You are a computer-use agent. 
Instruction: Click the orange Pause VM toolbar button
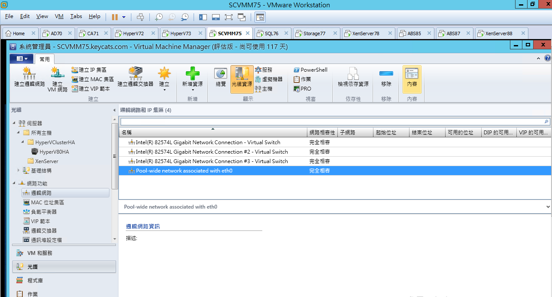(115, 17)
